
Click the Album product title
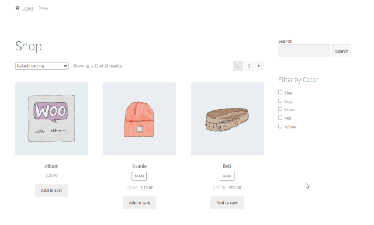tap(51, 166)
